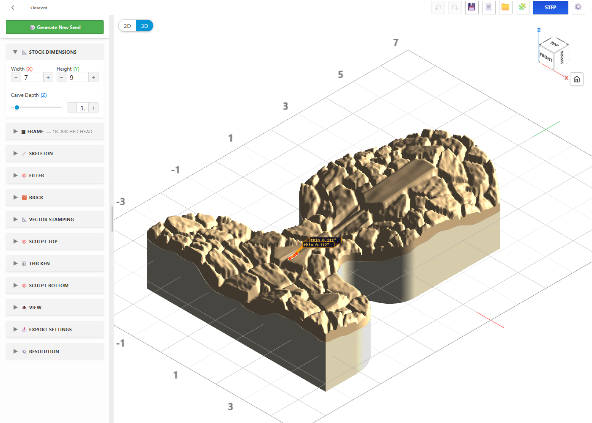The width and height of the screenshot is (592, 423).
Task: Decrease Width with minus button
Action: [x=16, y=77]
